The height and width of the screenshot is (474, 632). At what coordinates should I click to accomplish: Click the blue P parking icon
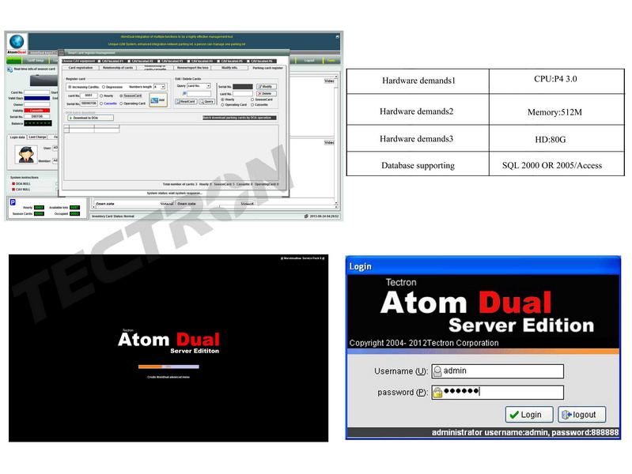13,202
